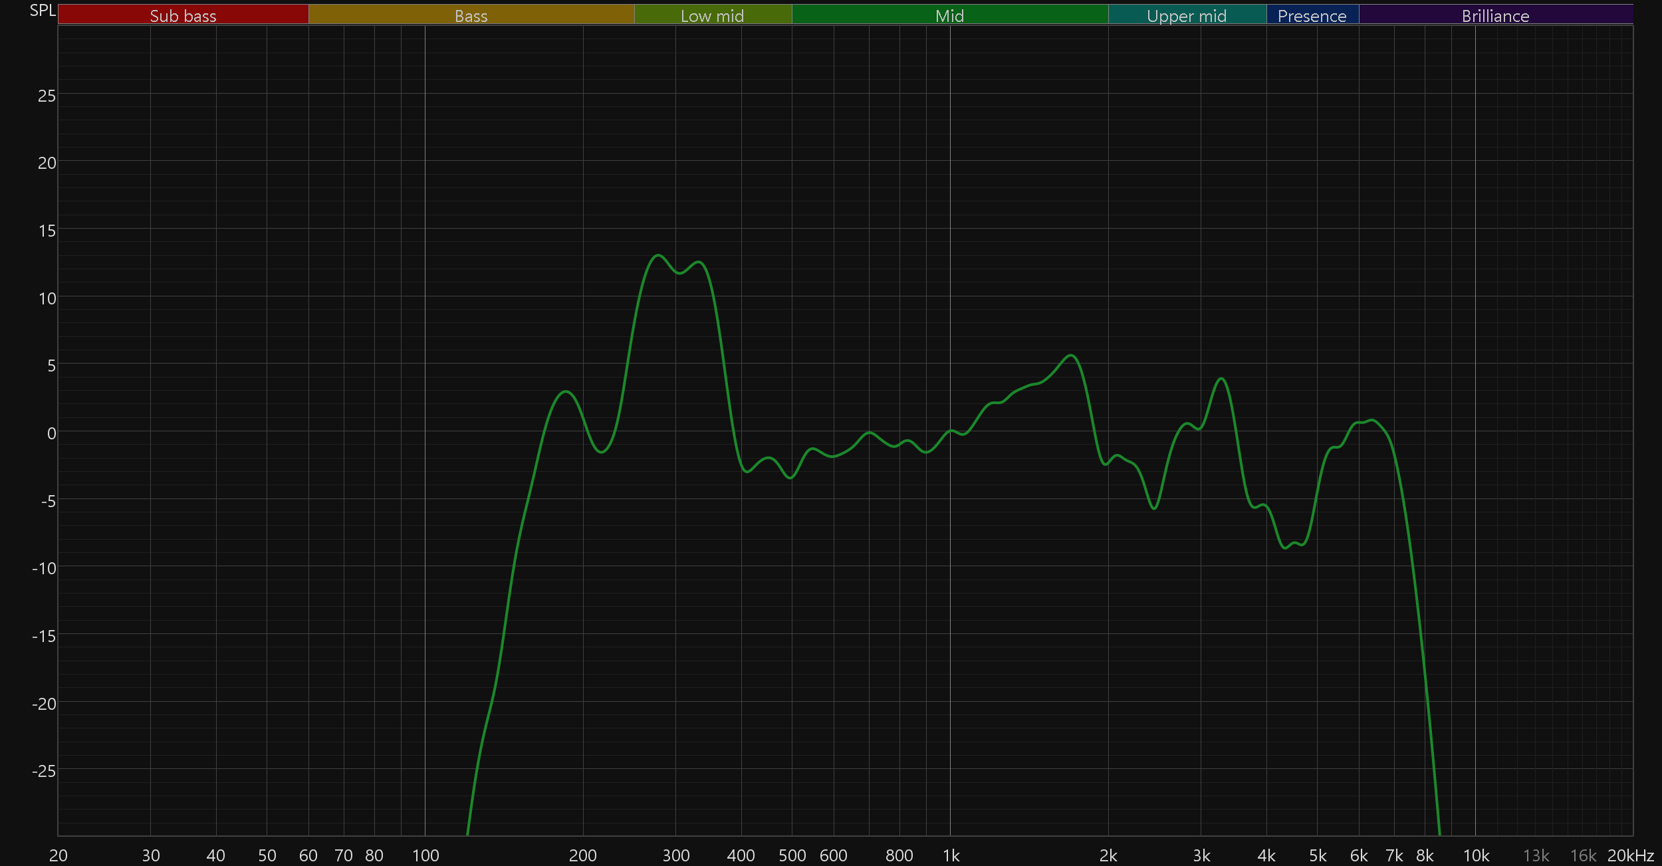Choose the Upper mid band label
1662x866 pixels.
(x=1187, y=15)
